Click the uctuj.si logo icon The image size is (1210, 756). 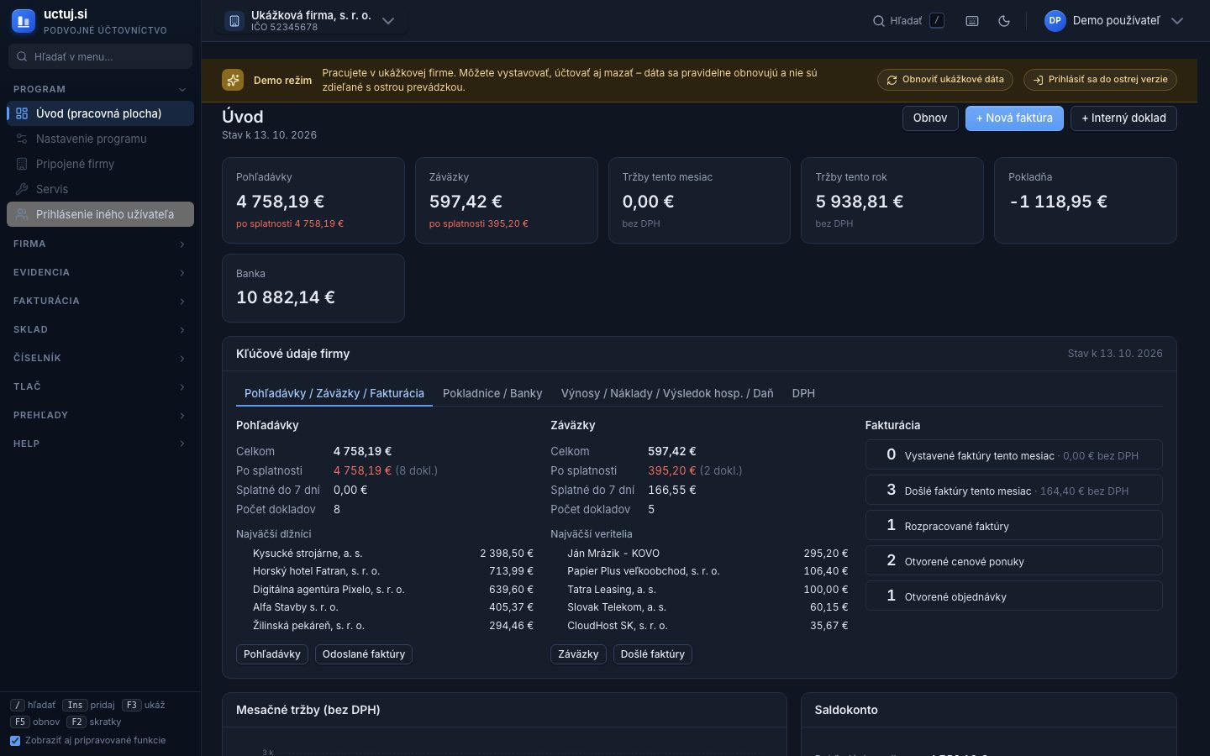click(x=24, y=20)
